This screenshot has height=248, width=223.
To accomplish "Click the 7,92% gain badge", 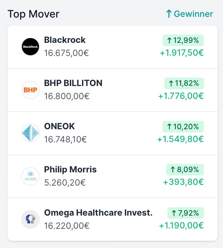I will click(x=186, y=213).
